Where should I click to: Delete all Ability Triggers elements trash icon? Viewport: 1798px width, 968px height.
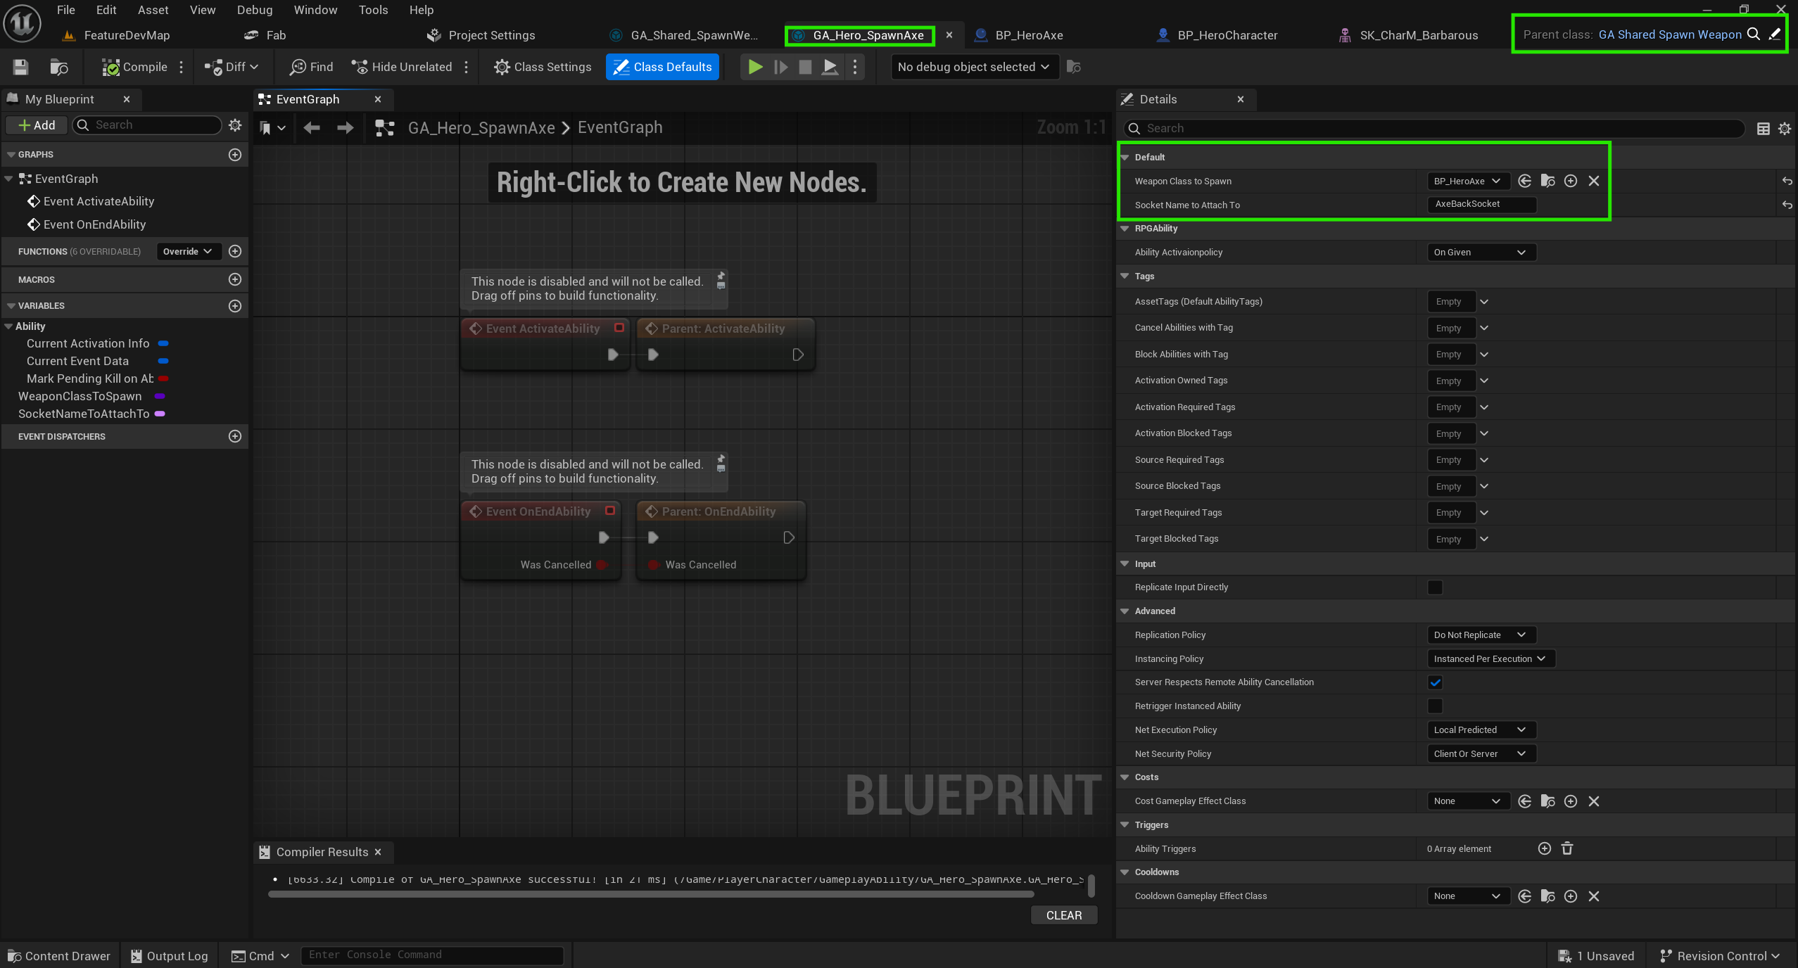1567,848
